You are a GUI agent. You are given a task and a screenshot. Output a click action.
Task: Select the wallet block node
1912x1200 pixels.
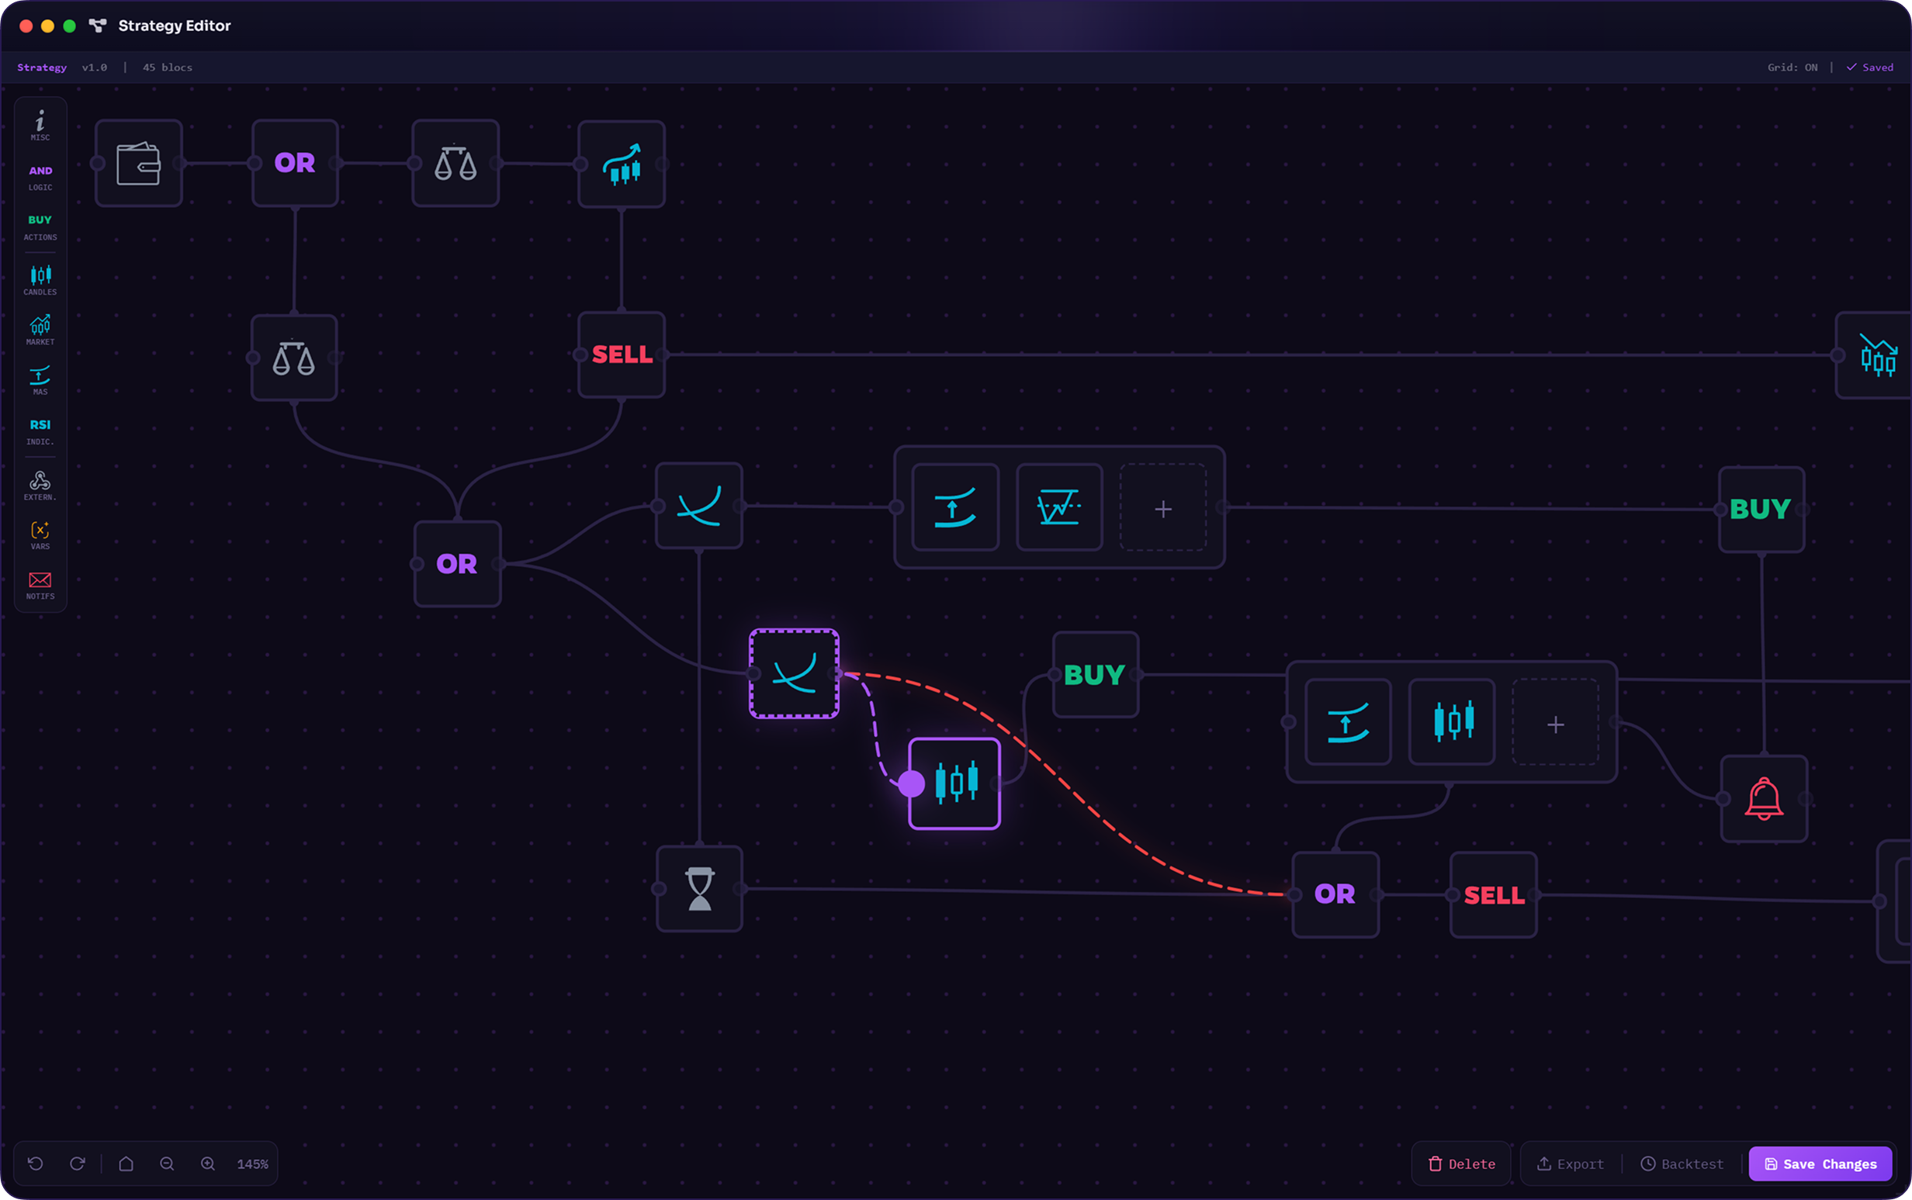[x=139, y=164]
